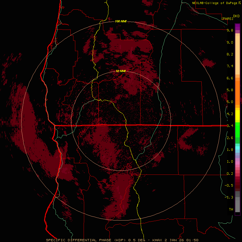Select the 1.8 scale value
This screenshot has height=242, width=242.
coord(230,150)
